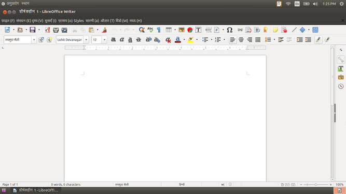
Task: Toggle formatting marks pilcrow
Action: click(159, 29)
